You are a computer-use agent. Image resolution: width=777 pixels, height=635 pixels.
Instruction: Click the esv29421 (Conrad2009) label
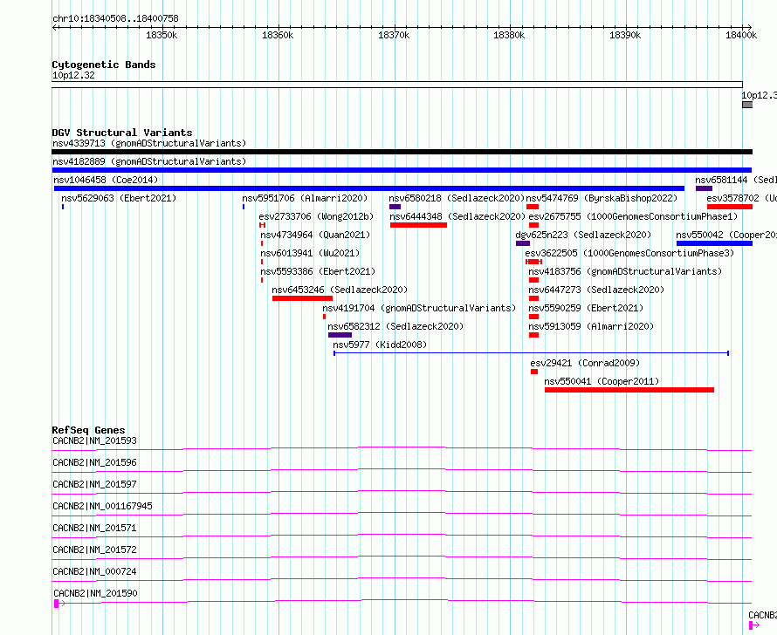click(x=585, y=363)
